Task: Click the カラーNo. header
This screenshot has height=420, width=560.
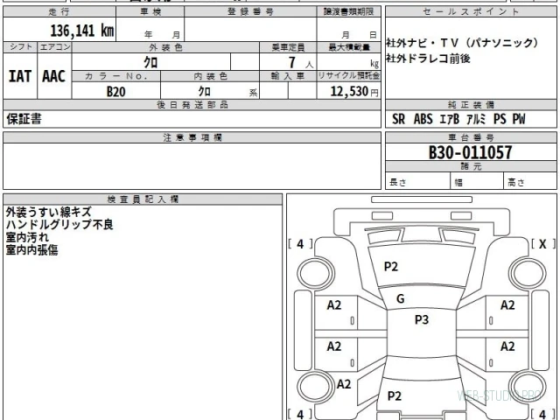Action: pos(116,76)
